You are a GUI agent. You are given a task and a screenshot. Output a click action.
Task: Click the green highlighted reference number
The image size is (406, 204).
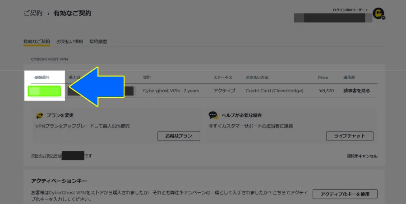click(44, 91)
